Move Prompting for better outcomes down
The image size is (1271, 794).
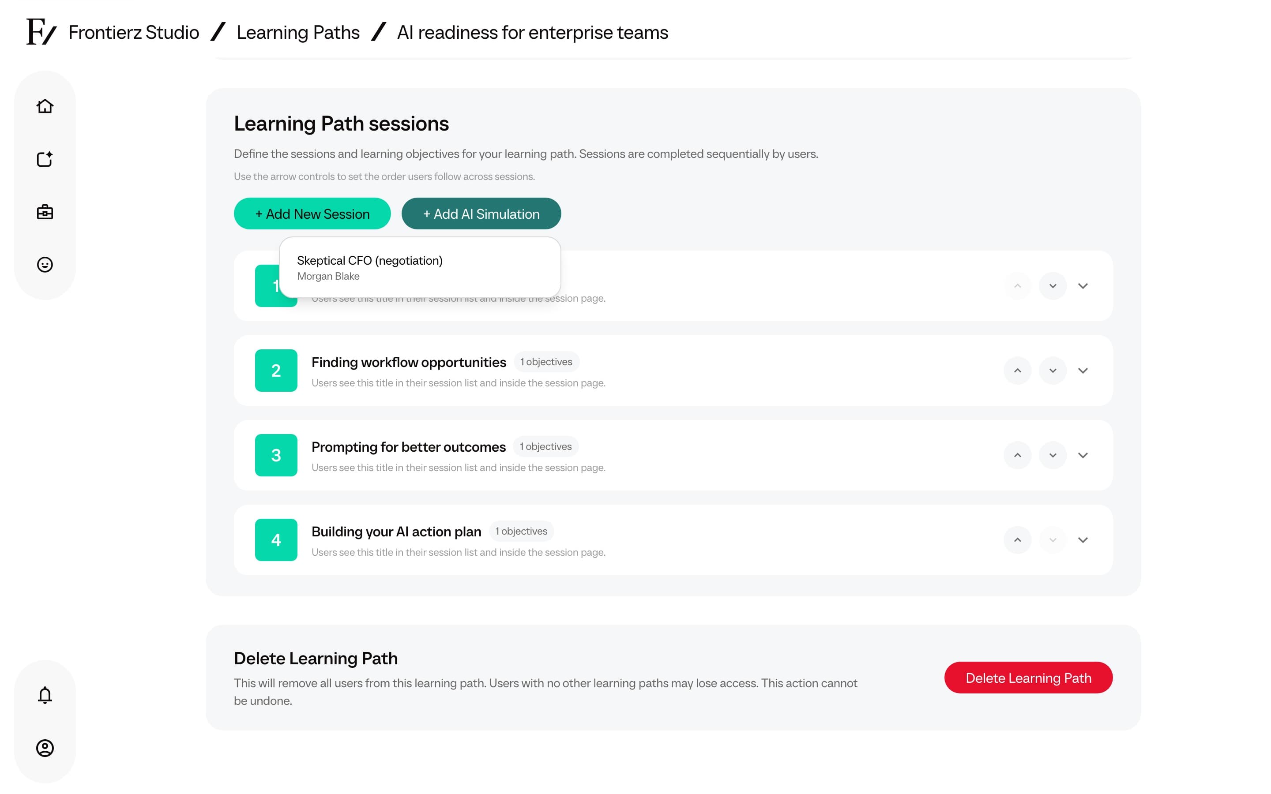coord(1053,455)
